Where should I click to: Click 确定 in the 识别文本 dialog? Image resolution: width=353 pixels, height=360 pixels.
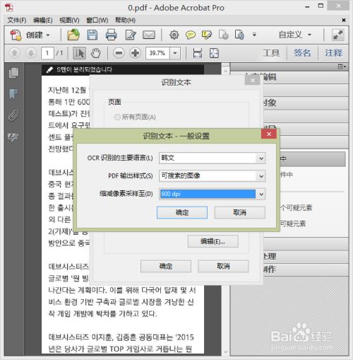tap(166, 267)
